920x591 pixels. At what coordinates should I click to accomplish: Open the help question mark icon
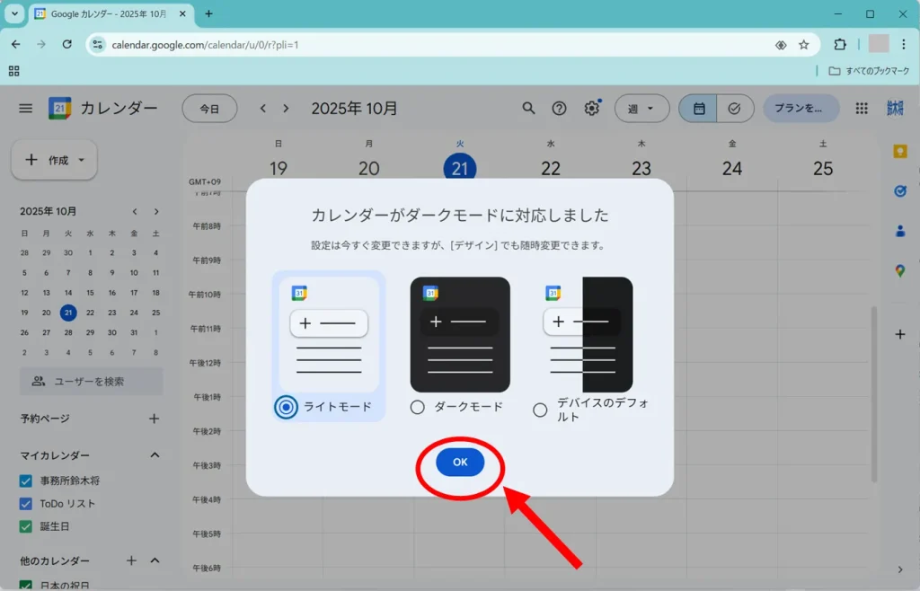point(559,108)
